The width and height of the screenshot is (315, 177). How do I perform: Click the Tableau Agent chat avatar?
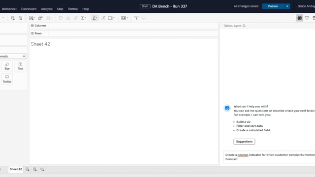coord(227,108)
